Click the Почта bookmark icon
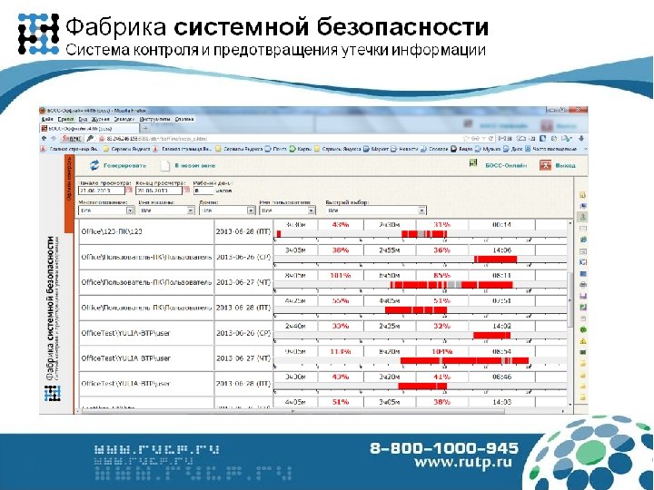 point(268,149)
